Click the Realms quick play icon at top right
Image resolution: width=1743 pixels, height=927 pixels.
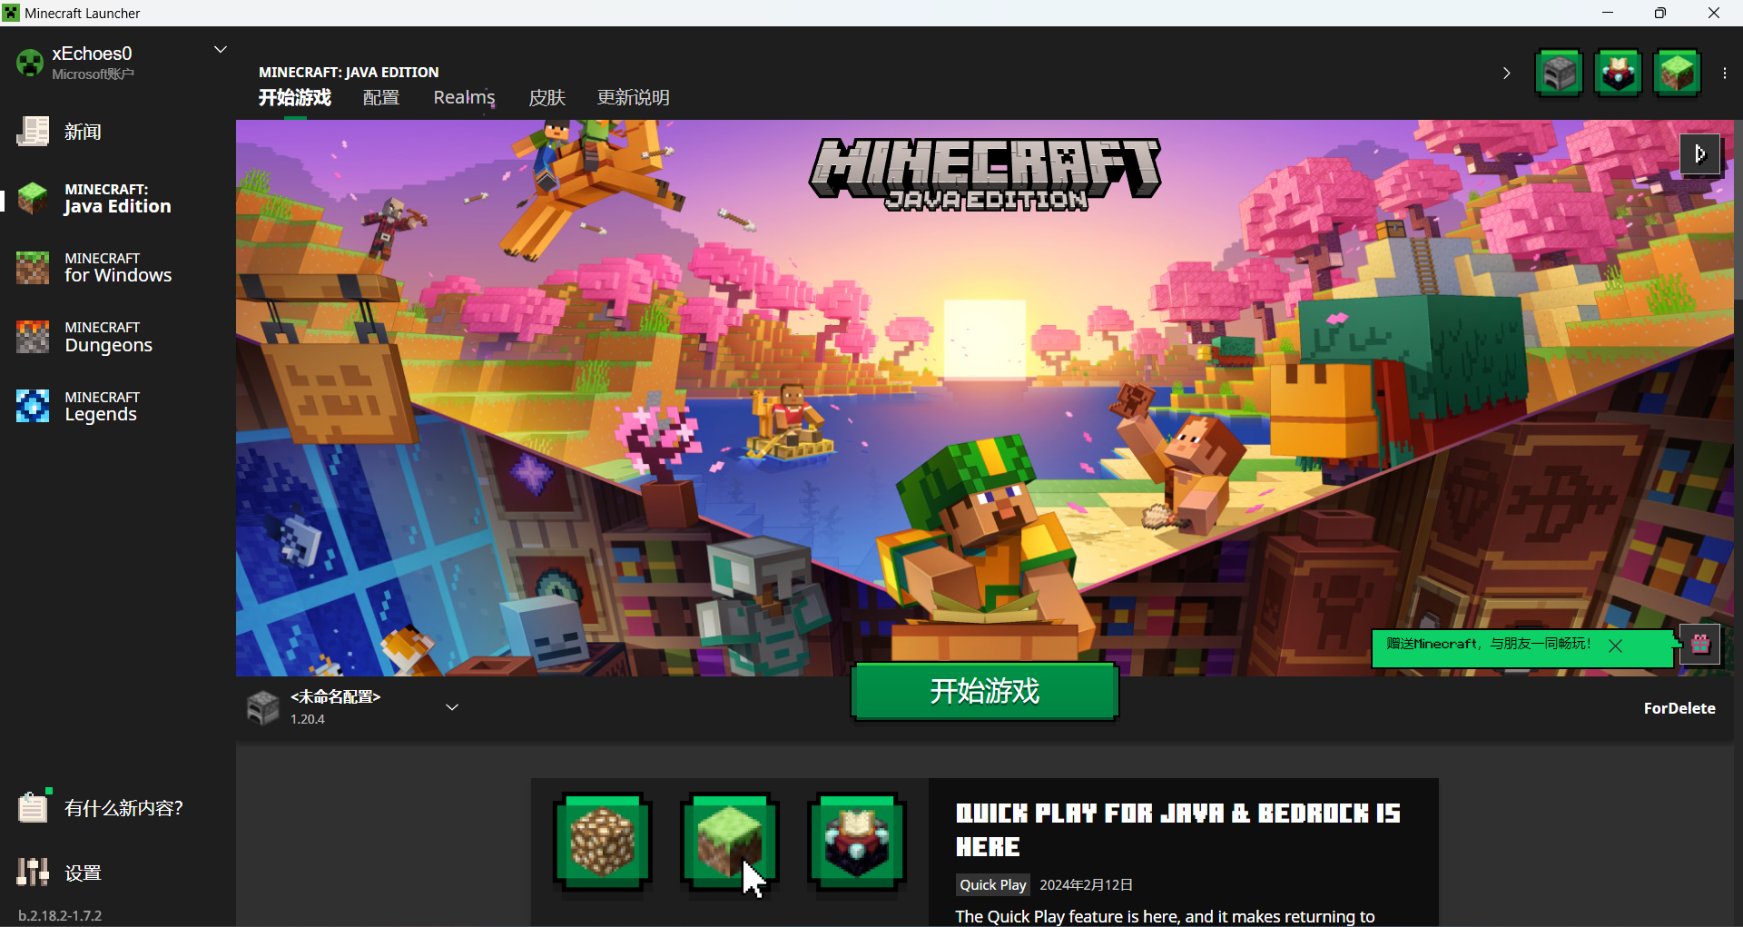tap(1618, 73)
